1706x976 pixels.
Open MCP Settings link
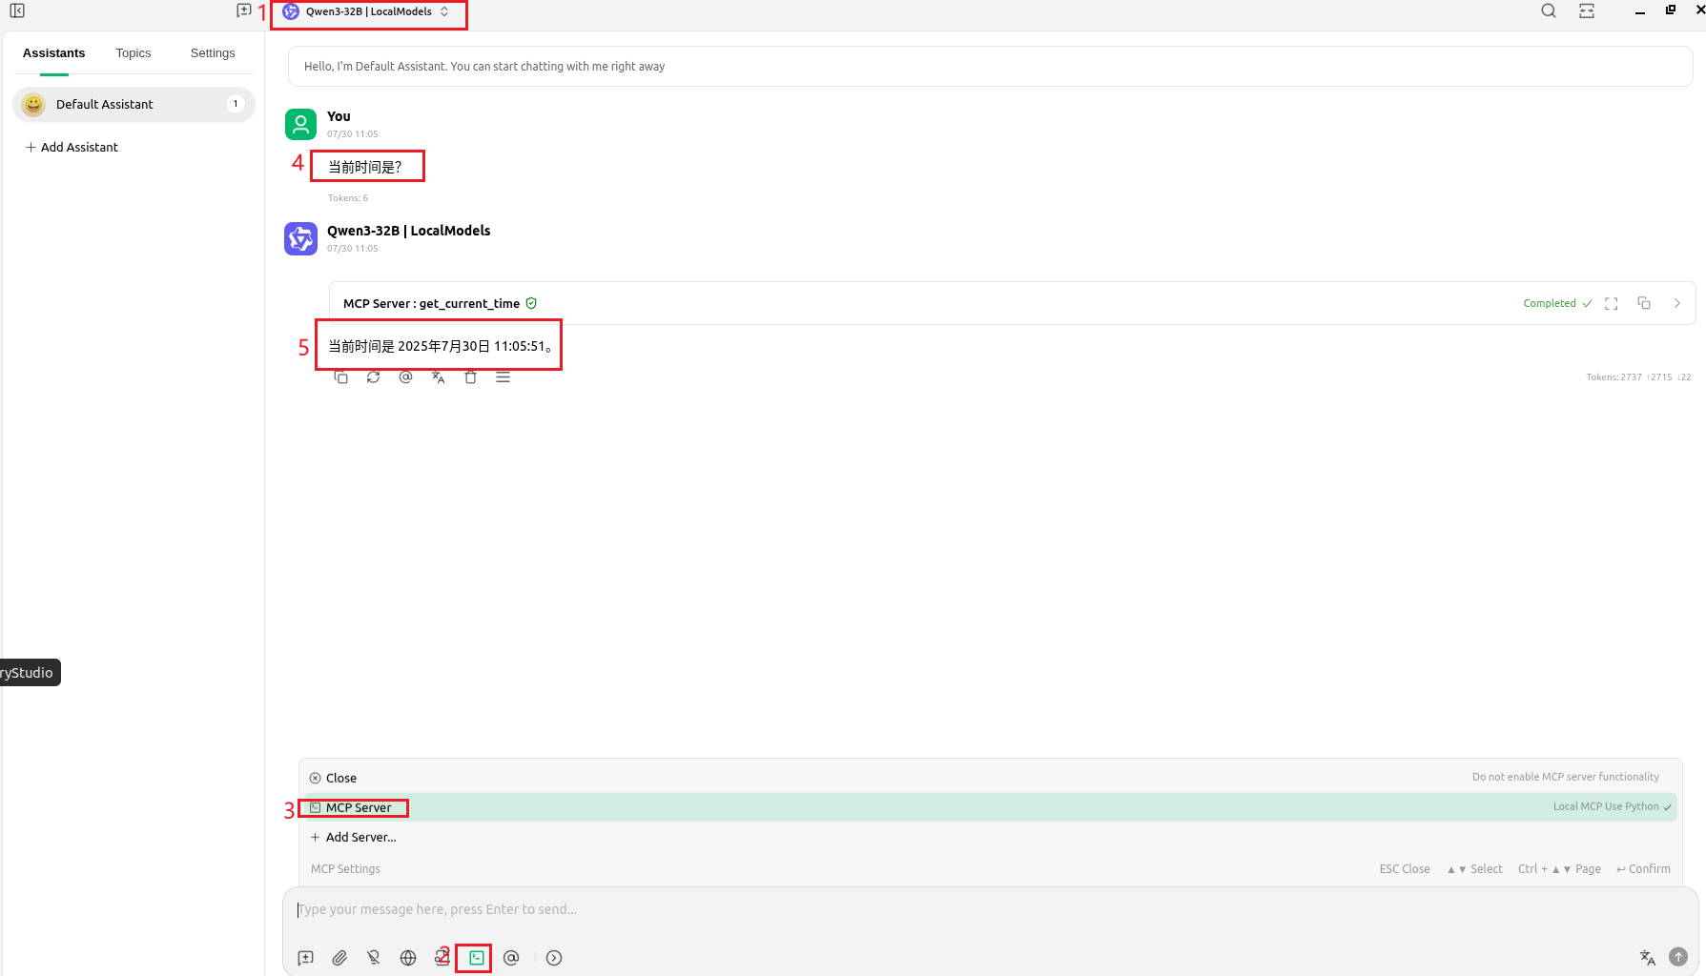[x=345, y=869]
